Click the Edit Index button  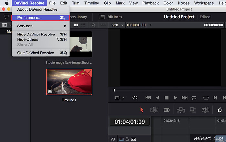pyautogui.click(x=111, y=17)
